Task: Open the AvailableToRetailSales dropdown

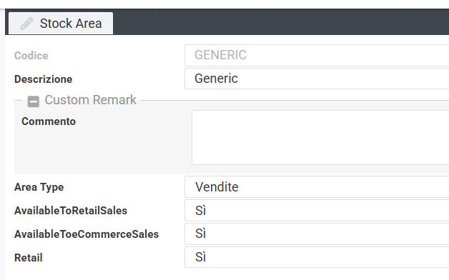Action: [x=317, y=211]
